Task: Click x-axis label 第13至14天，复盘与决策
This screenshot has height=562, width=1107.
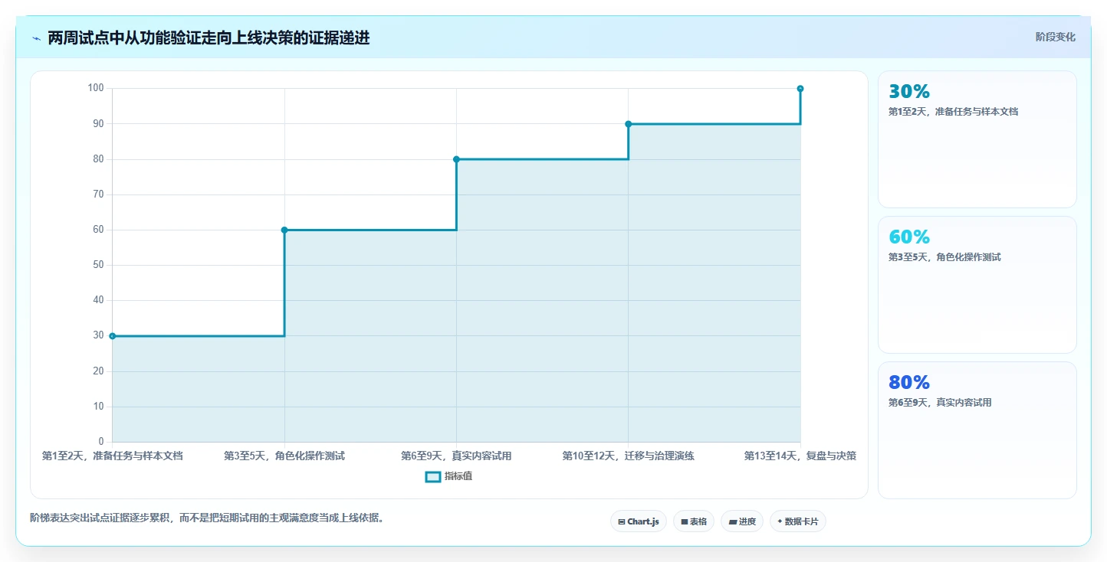Action: (x=800, y=456)
